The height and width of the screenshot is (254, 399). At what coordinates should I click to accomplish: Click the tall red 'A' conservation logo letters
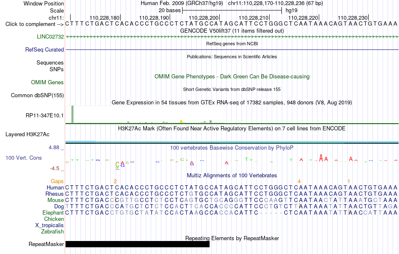tap(323, 158)
